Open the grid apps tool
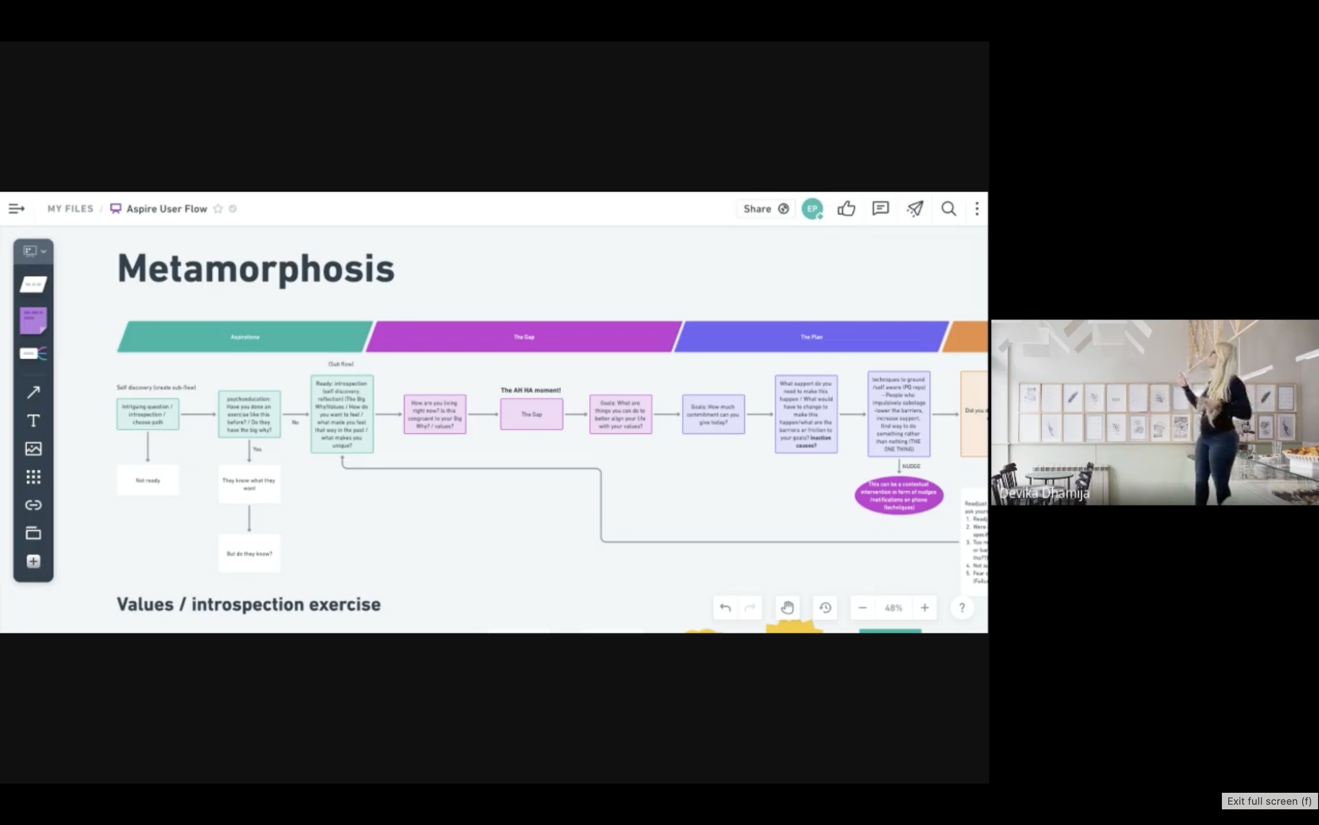Image resolution: width=1319 pixels, height=825 pixels. [x=33, y=477]
